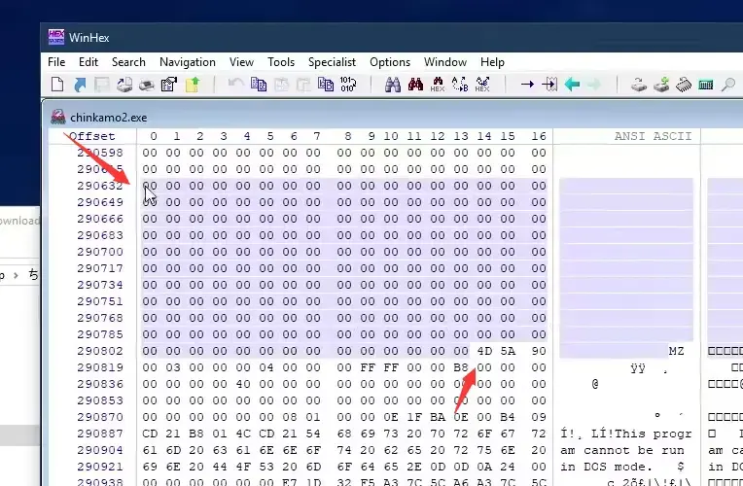Click the Print icon in toolbar
The image size is (743, 486).
tap(147, 85)
